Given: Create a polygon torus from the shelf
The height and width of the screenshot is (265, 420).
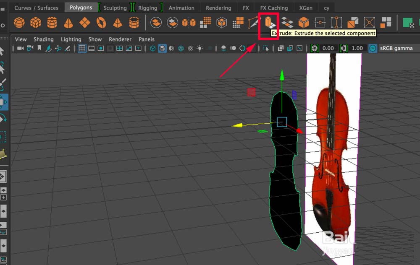Looking at the screenshot, I should 101,23.
